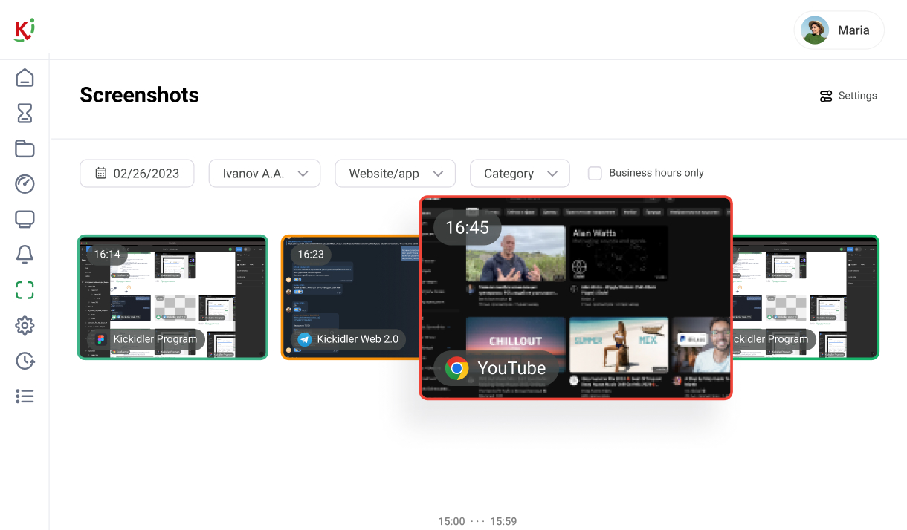Open the Home dashboard in the sidebar
The image size is (907, 530).
pos(25,77)
